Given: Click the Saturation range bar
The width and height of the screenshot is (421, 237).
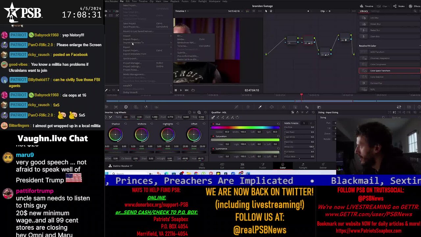Looking at the screenshot, I should 245,140.
